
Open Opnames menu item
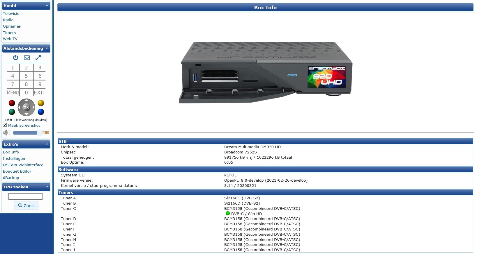pos(12,26)
